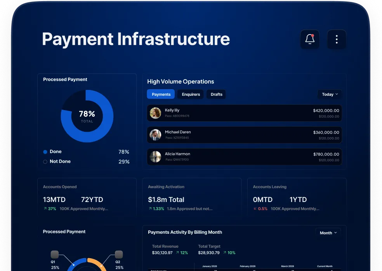The image size is (382, 271).
Task: Click the 72YTD accounts opened value
Action: click(x=92, y=200)
